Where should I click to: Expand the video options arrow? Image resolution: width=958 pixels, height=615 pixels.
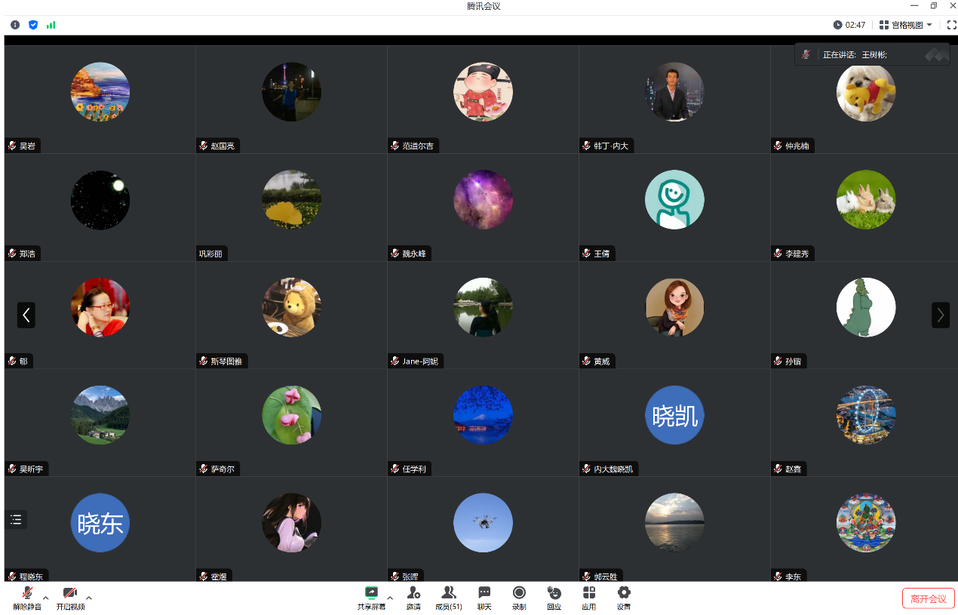click(x=89, y=598)
